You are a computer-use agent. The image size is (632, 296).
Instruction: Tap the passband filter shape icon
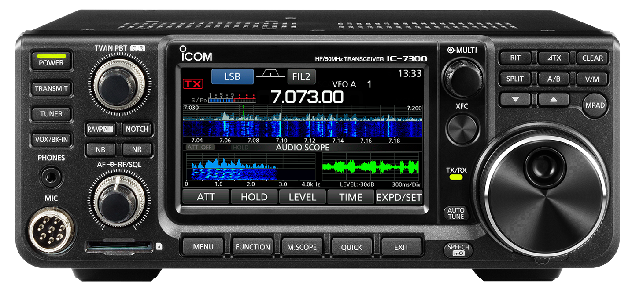pos(270,75)
